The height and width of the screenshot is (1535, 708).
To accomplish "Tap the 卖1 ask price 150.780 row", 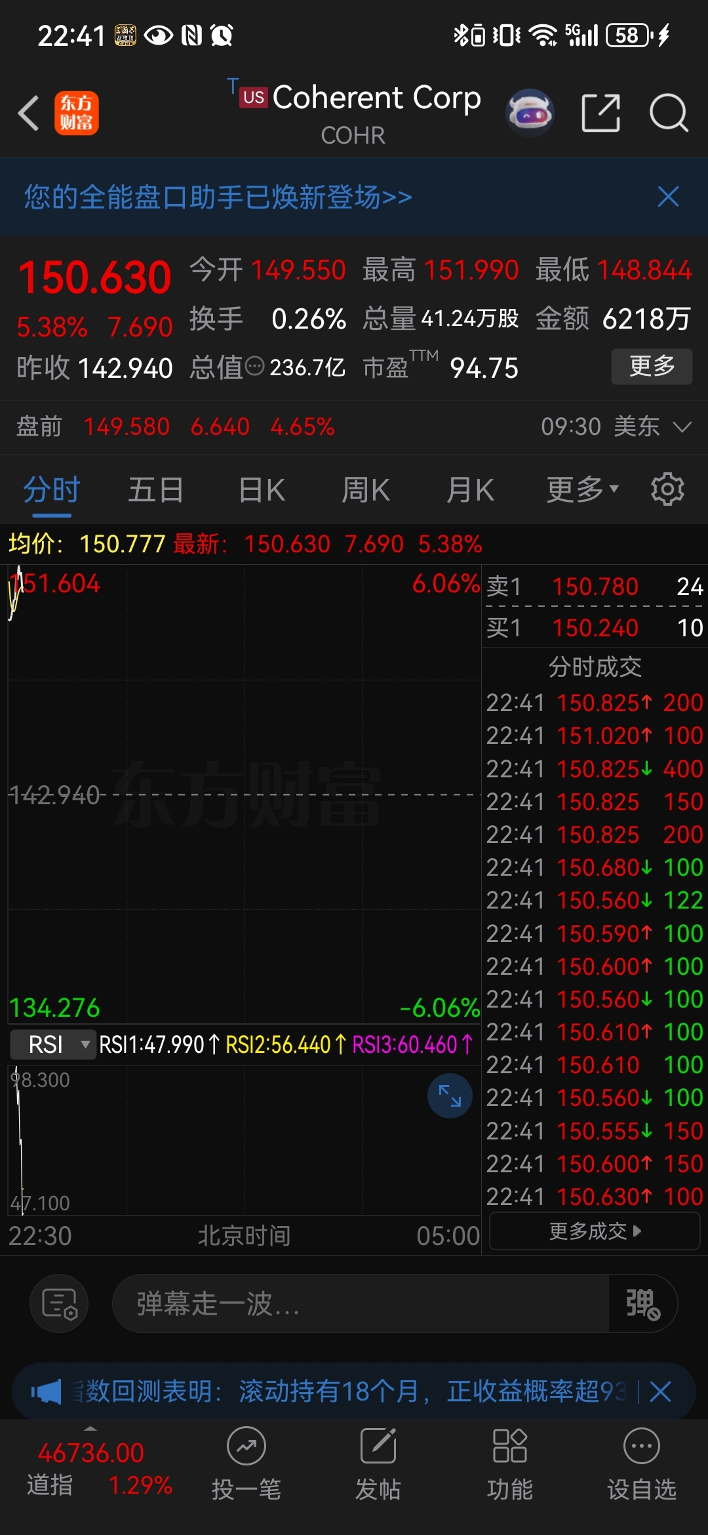I will click(x=595, y=586).
